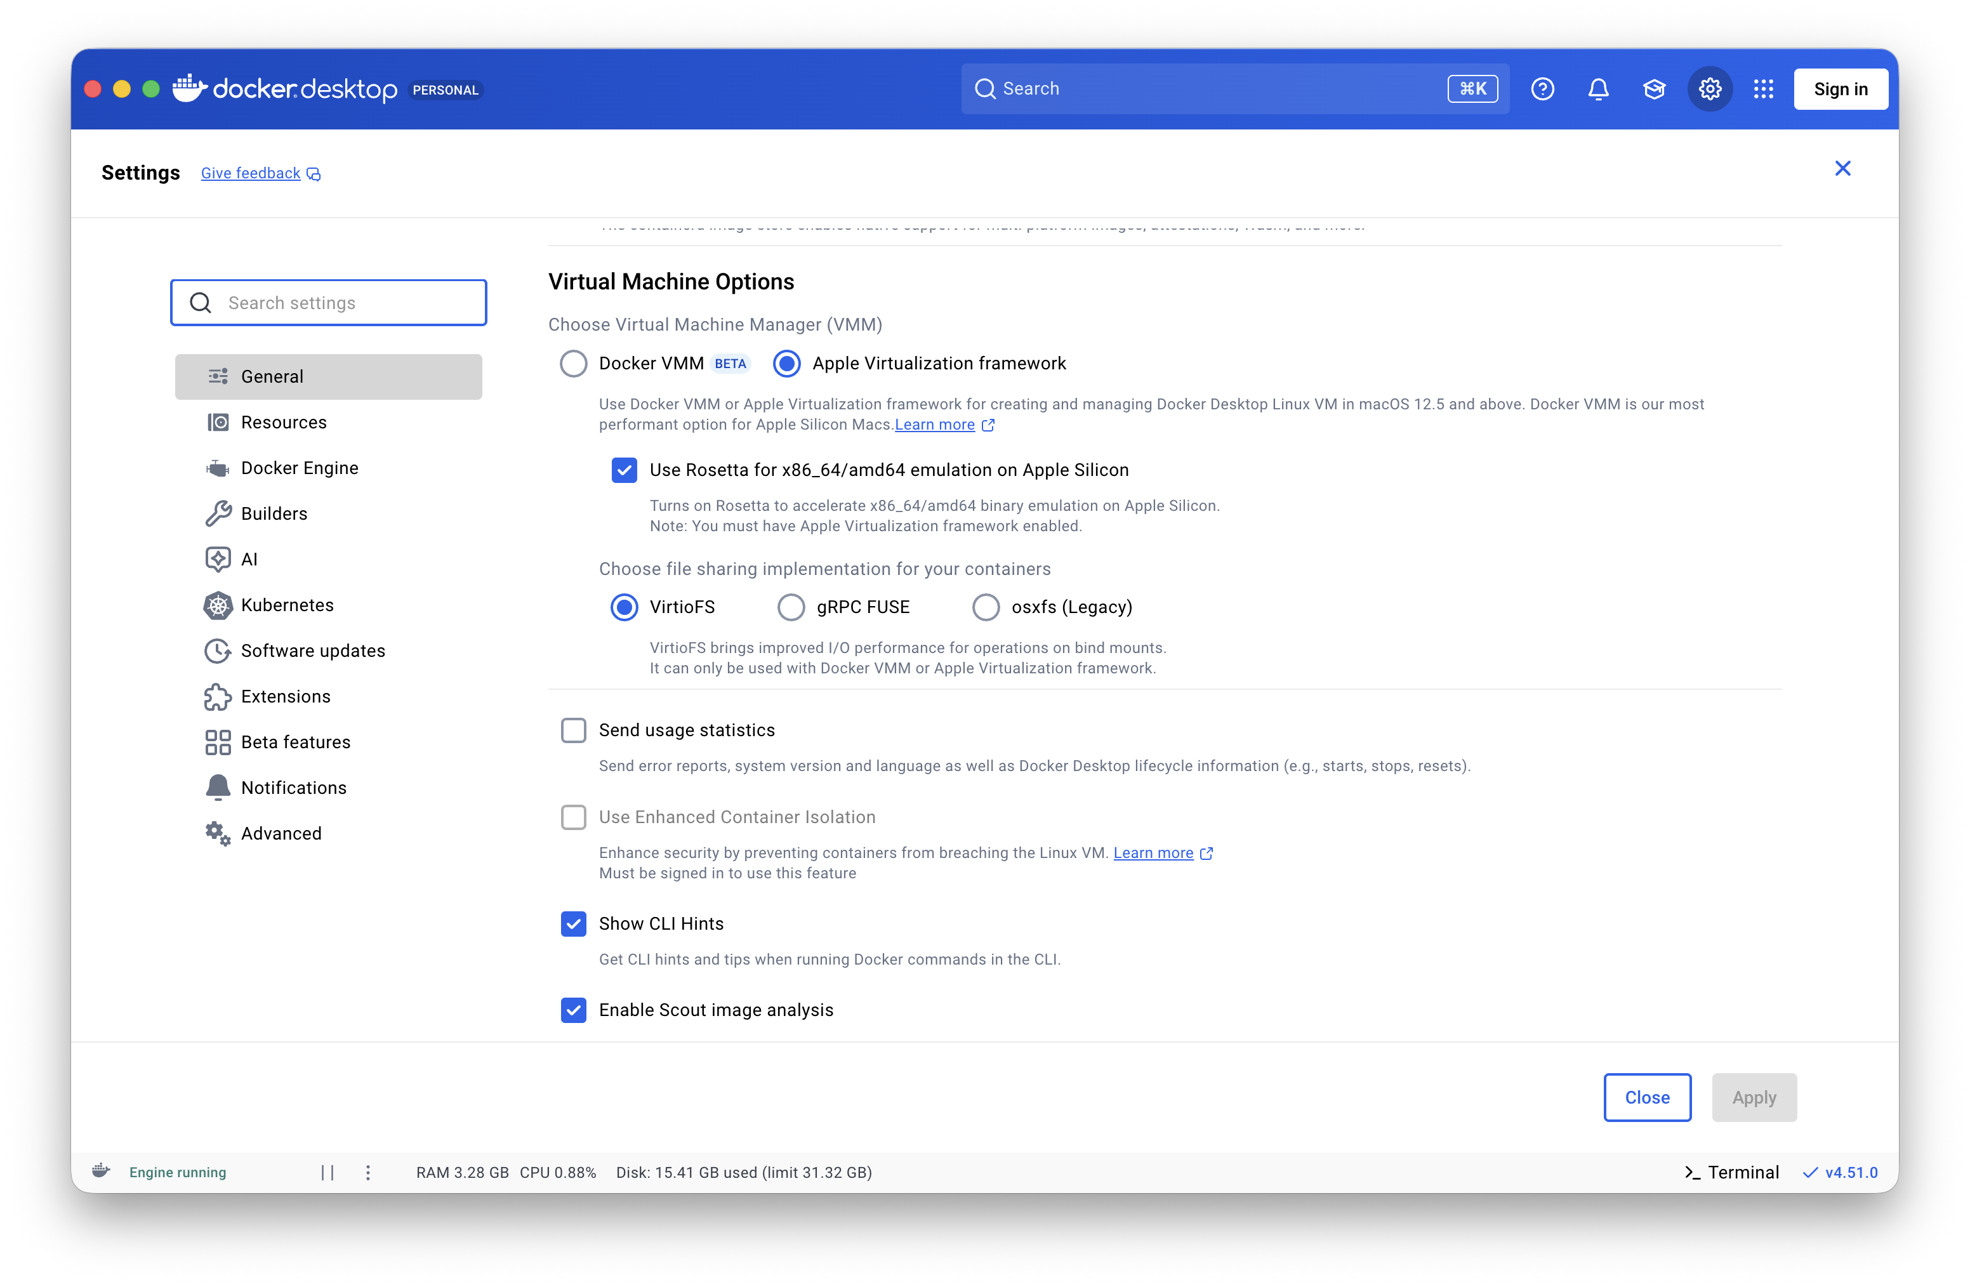The width and height of the screenshot is (1970, 1287).
Task: Click the external link icon after VMM Learn more
Action: click(988, 425)
